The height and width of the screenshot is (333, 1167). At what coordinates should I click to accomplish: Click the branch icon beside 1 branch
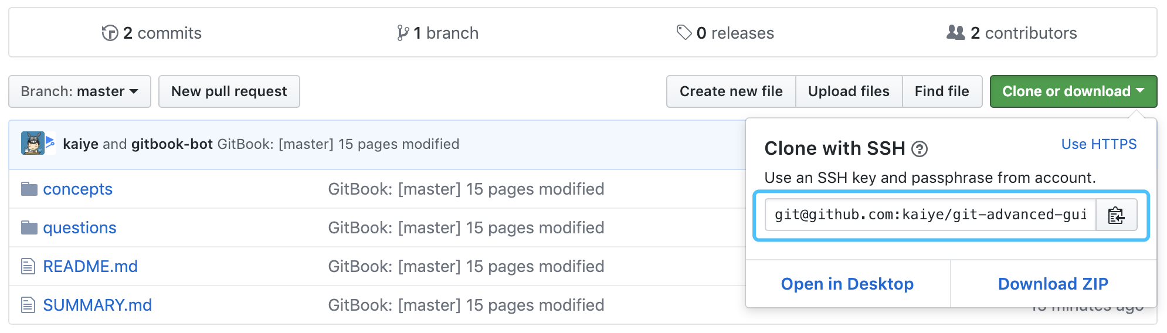click(403, 33)
